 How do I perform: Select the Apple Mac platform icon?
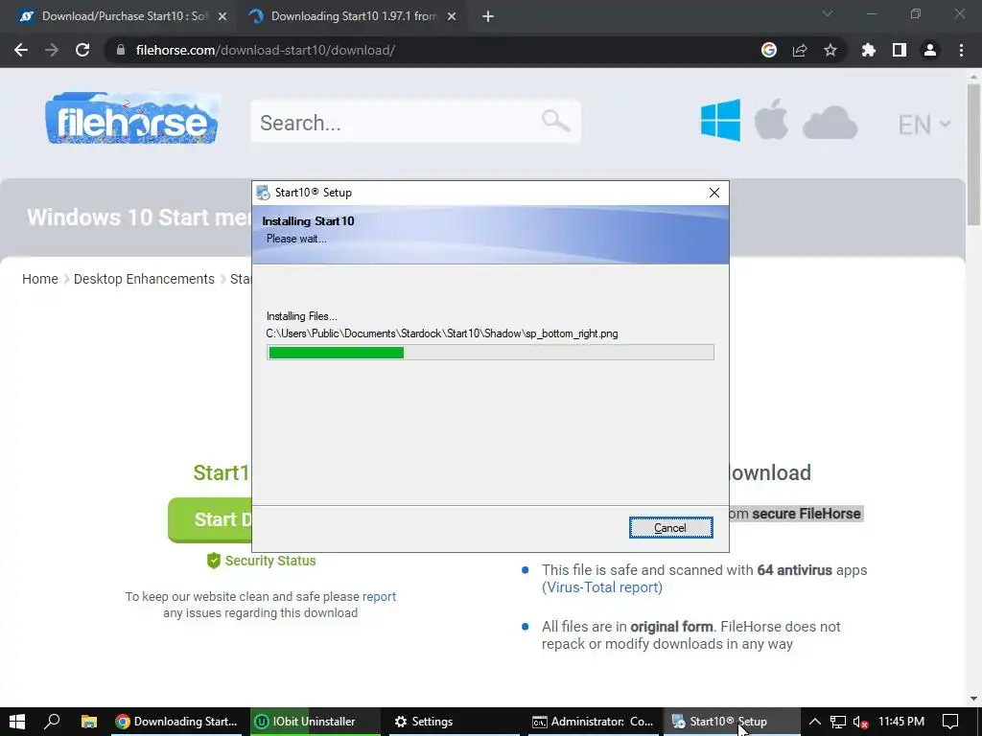click(771, 119)
